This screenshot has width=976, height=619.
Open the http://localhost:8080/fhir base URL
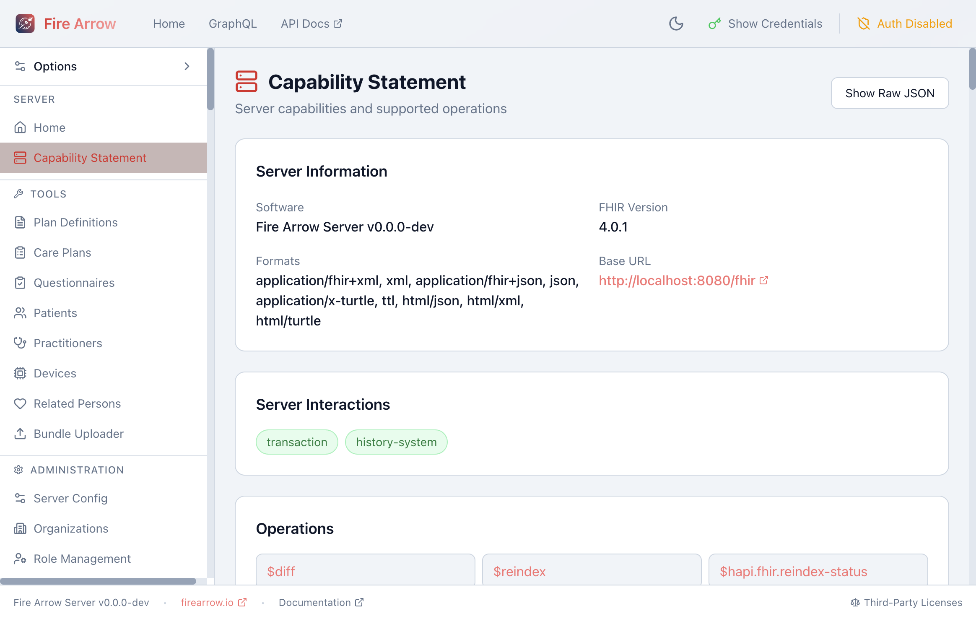677,281
